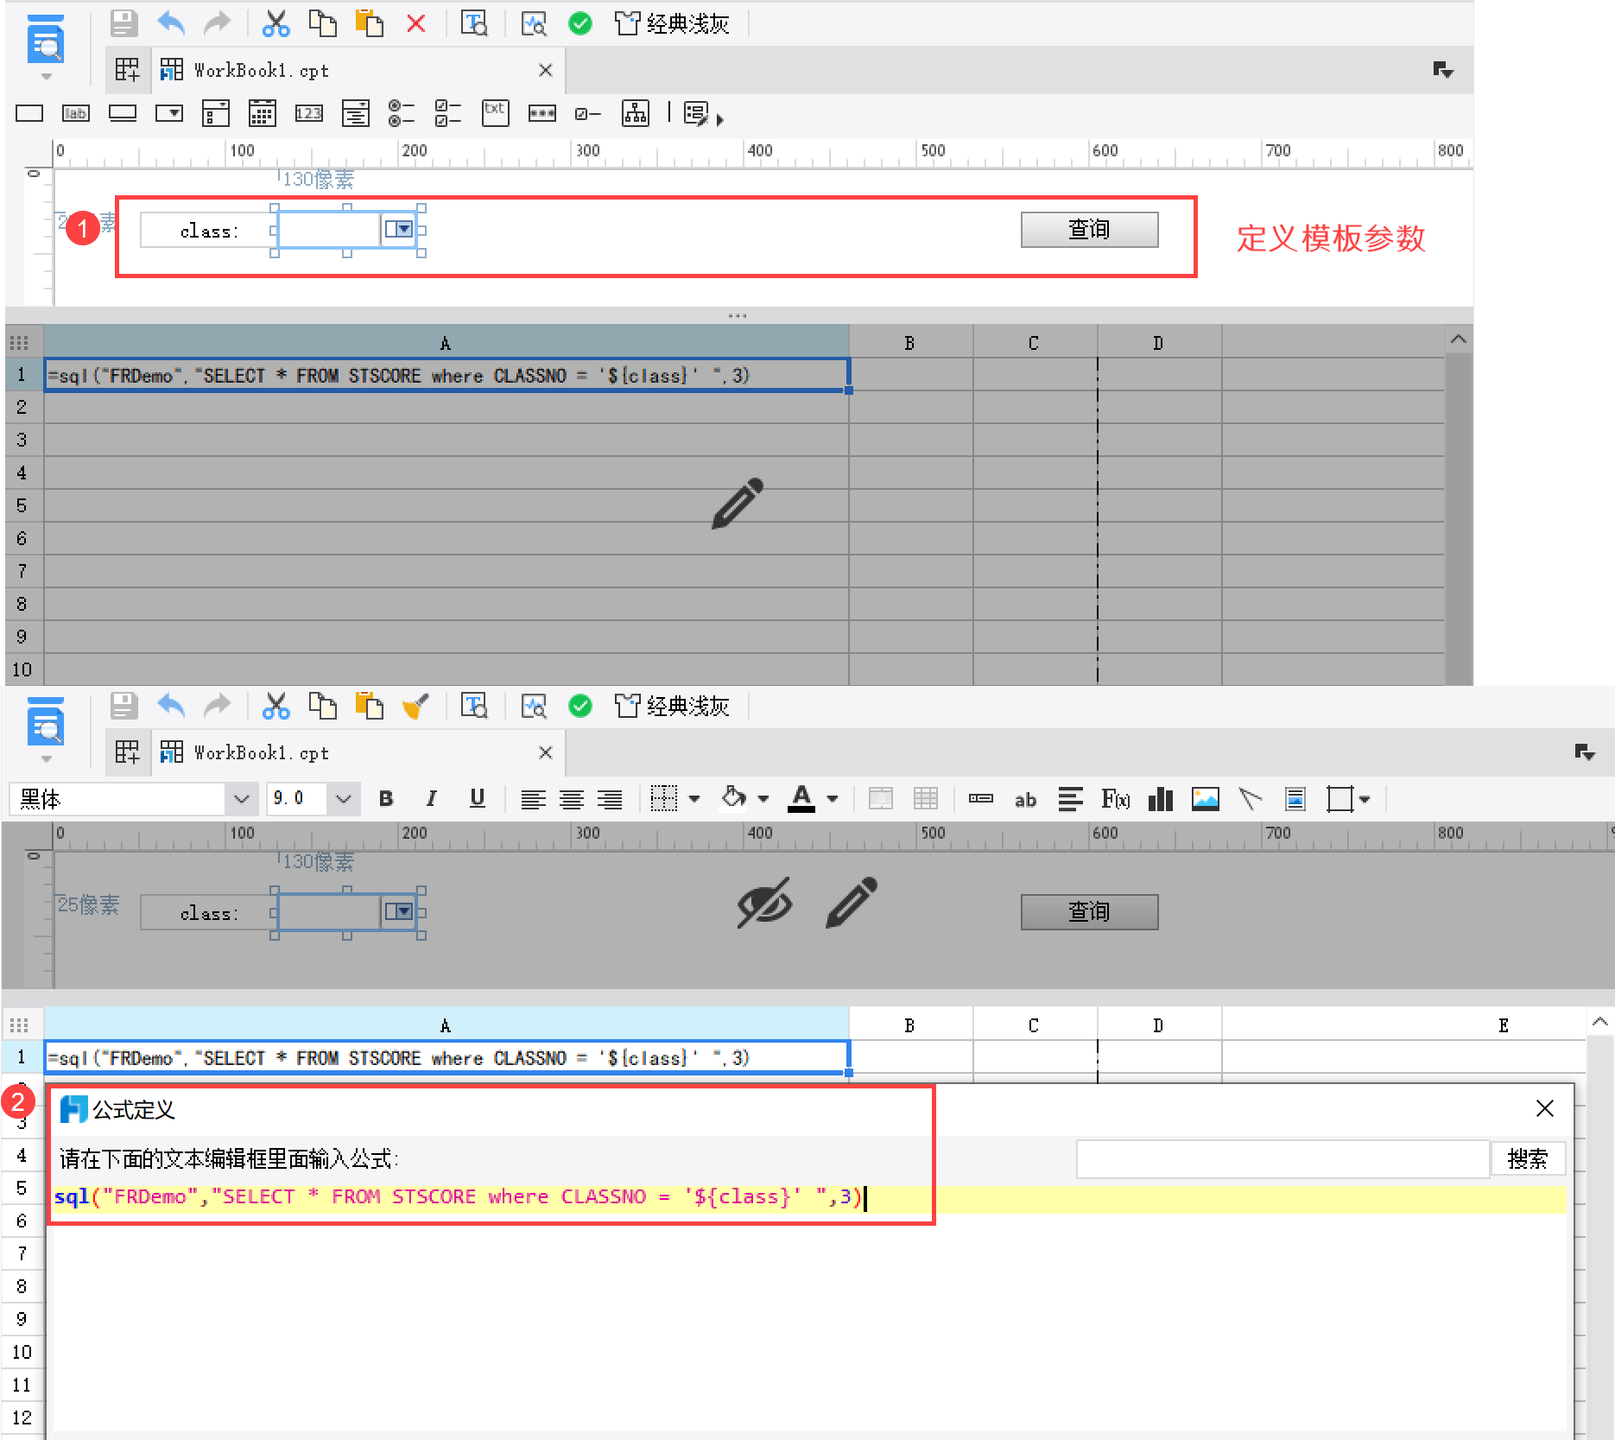Screen dimensions: 1615x1440
Task: Toggle Underline formatting
Action: pyautogui.click(x=477, y=799)
